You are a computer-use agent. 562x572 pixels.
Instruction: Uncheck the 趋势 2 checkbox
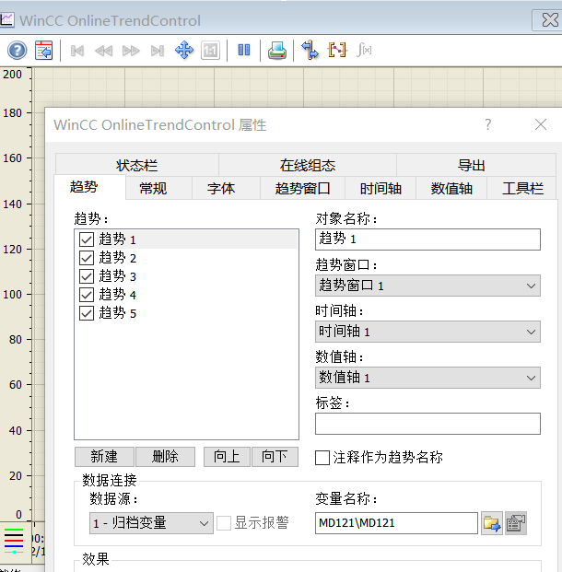pos(88,258)
